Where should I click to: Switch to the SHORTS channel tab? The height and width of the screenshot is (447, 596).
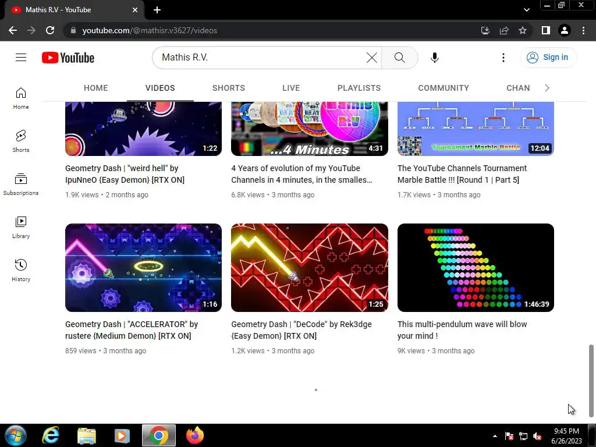tap(228, 88)
